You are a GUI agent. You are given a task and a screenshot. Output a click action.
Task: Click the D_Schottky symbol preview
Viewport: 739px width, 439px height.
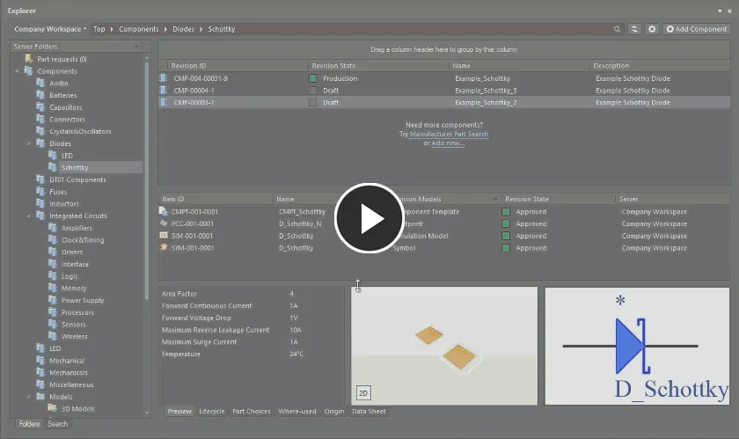pos(637,346)
